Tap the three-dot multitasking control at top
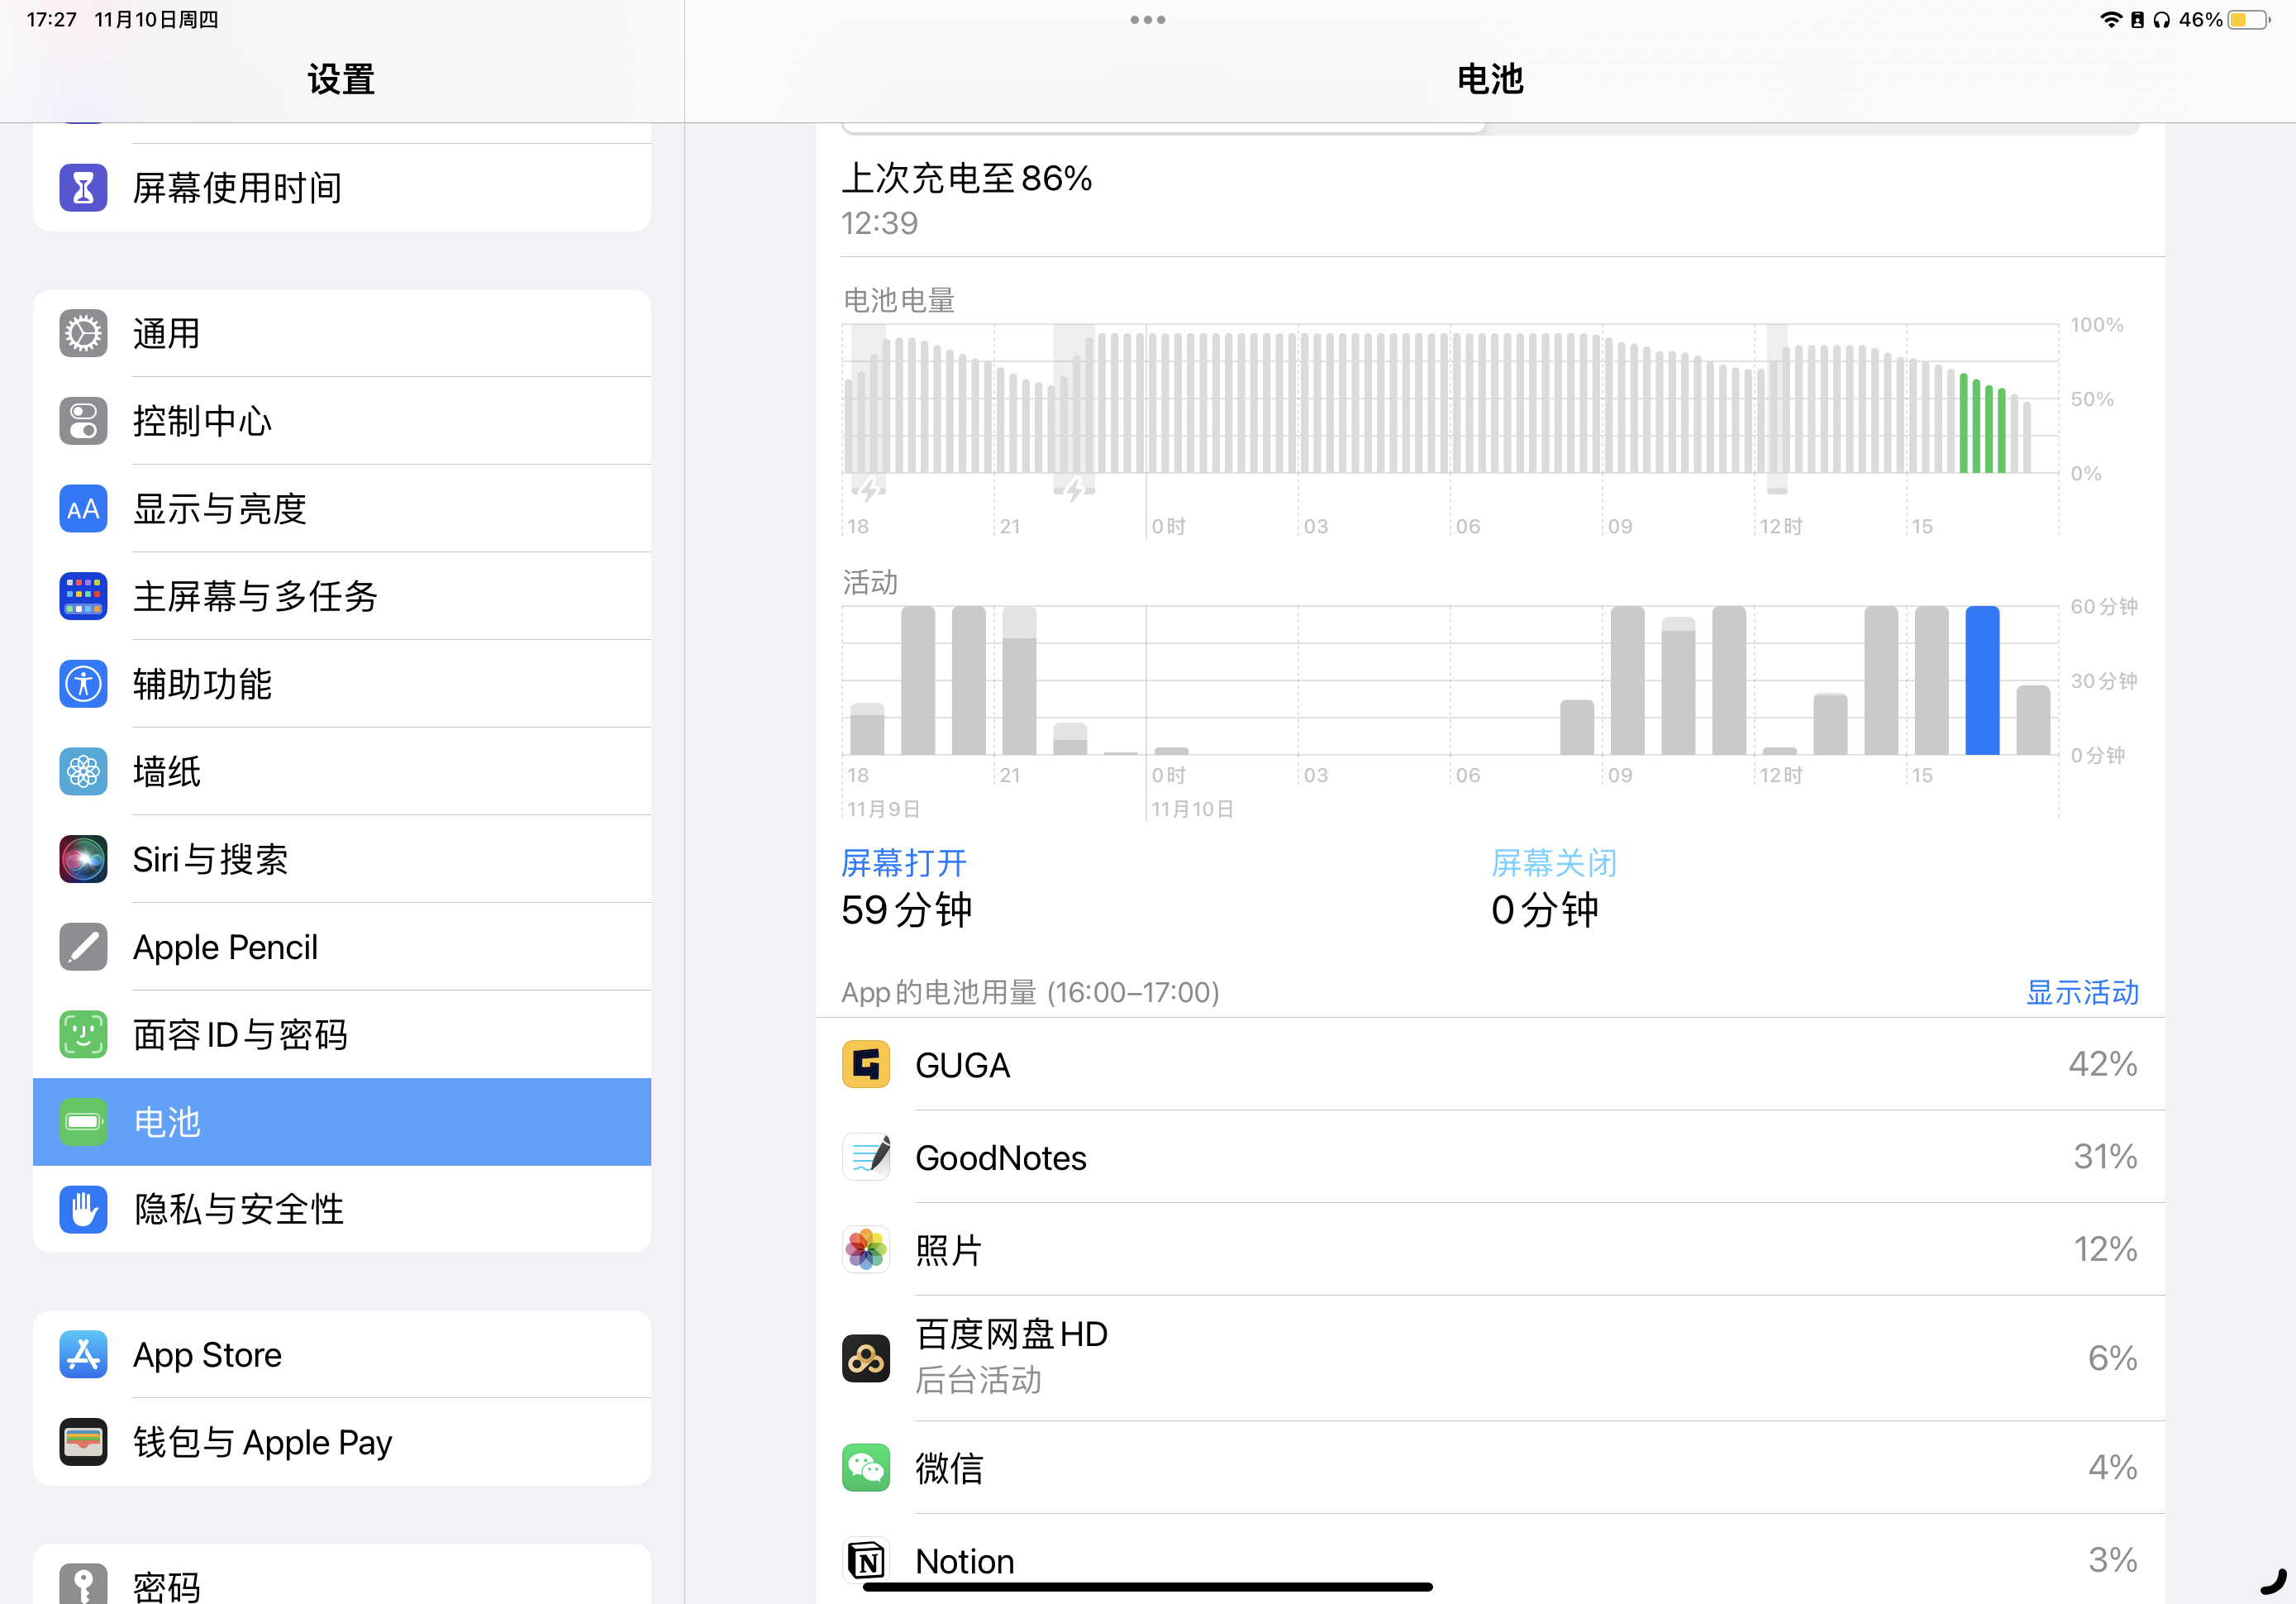 coord(1147,20)
